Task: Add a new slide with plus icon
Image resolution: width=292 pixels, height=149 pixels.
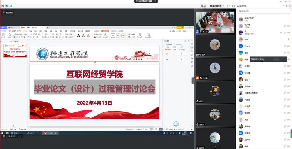Action: (13, 126)
